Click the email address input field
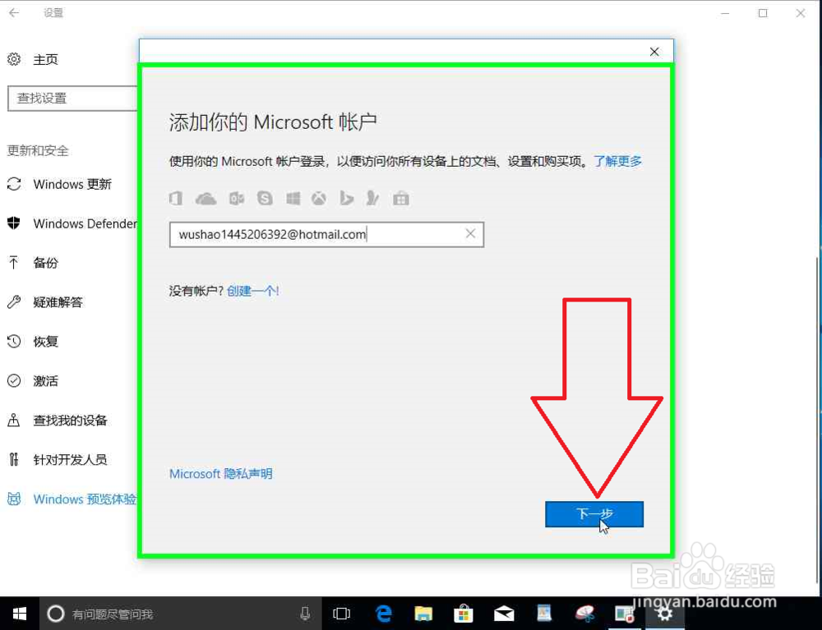Screen dimensions: 822x630 (326, 235)
